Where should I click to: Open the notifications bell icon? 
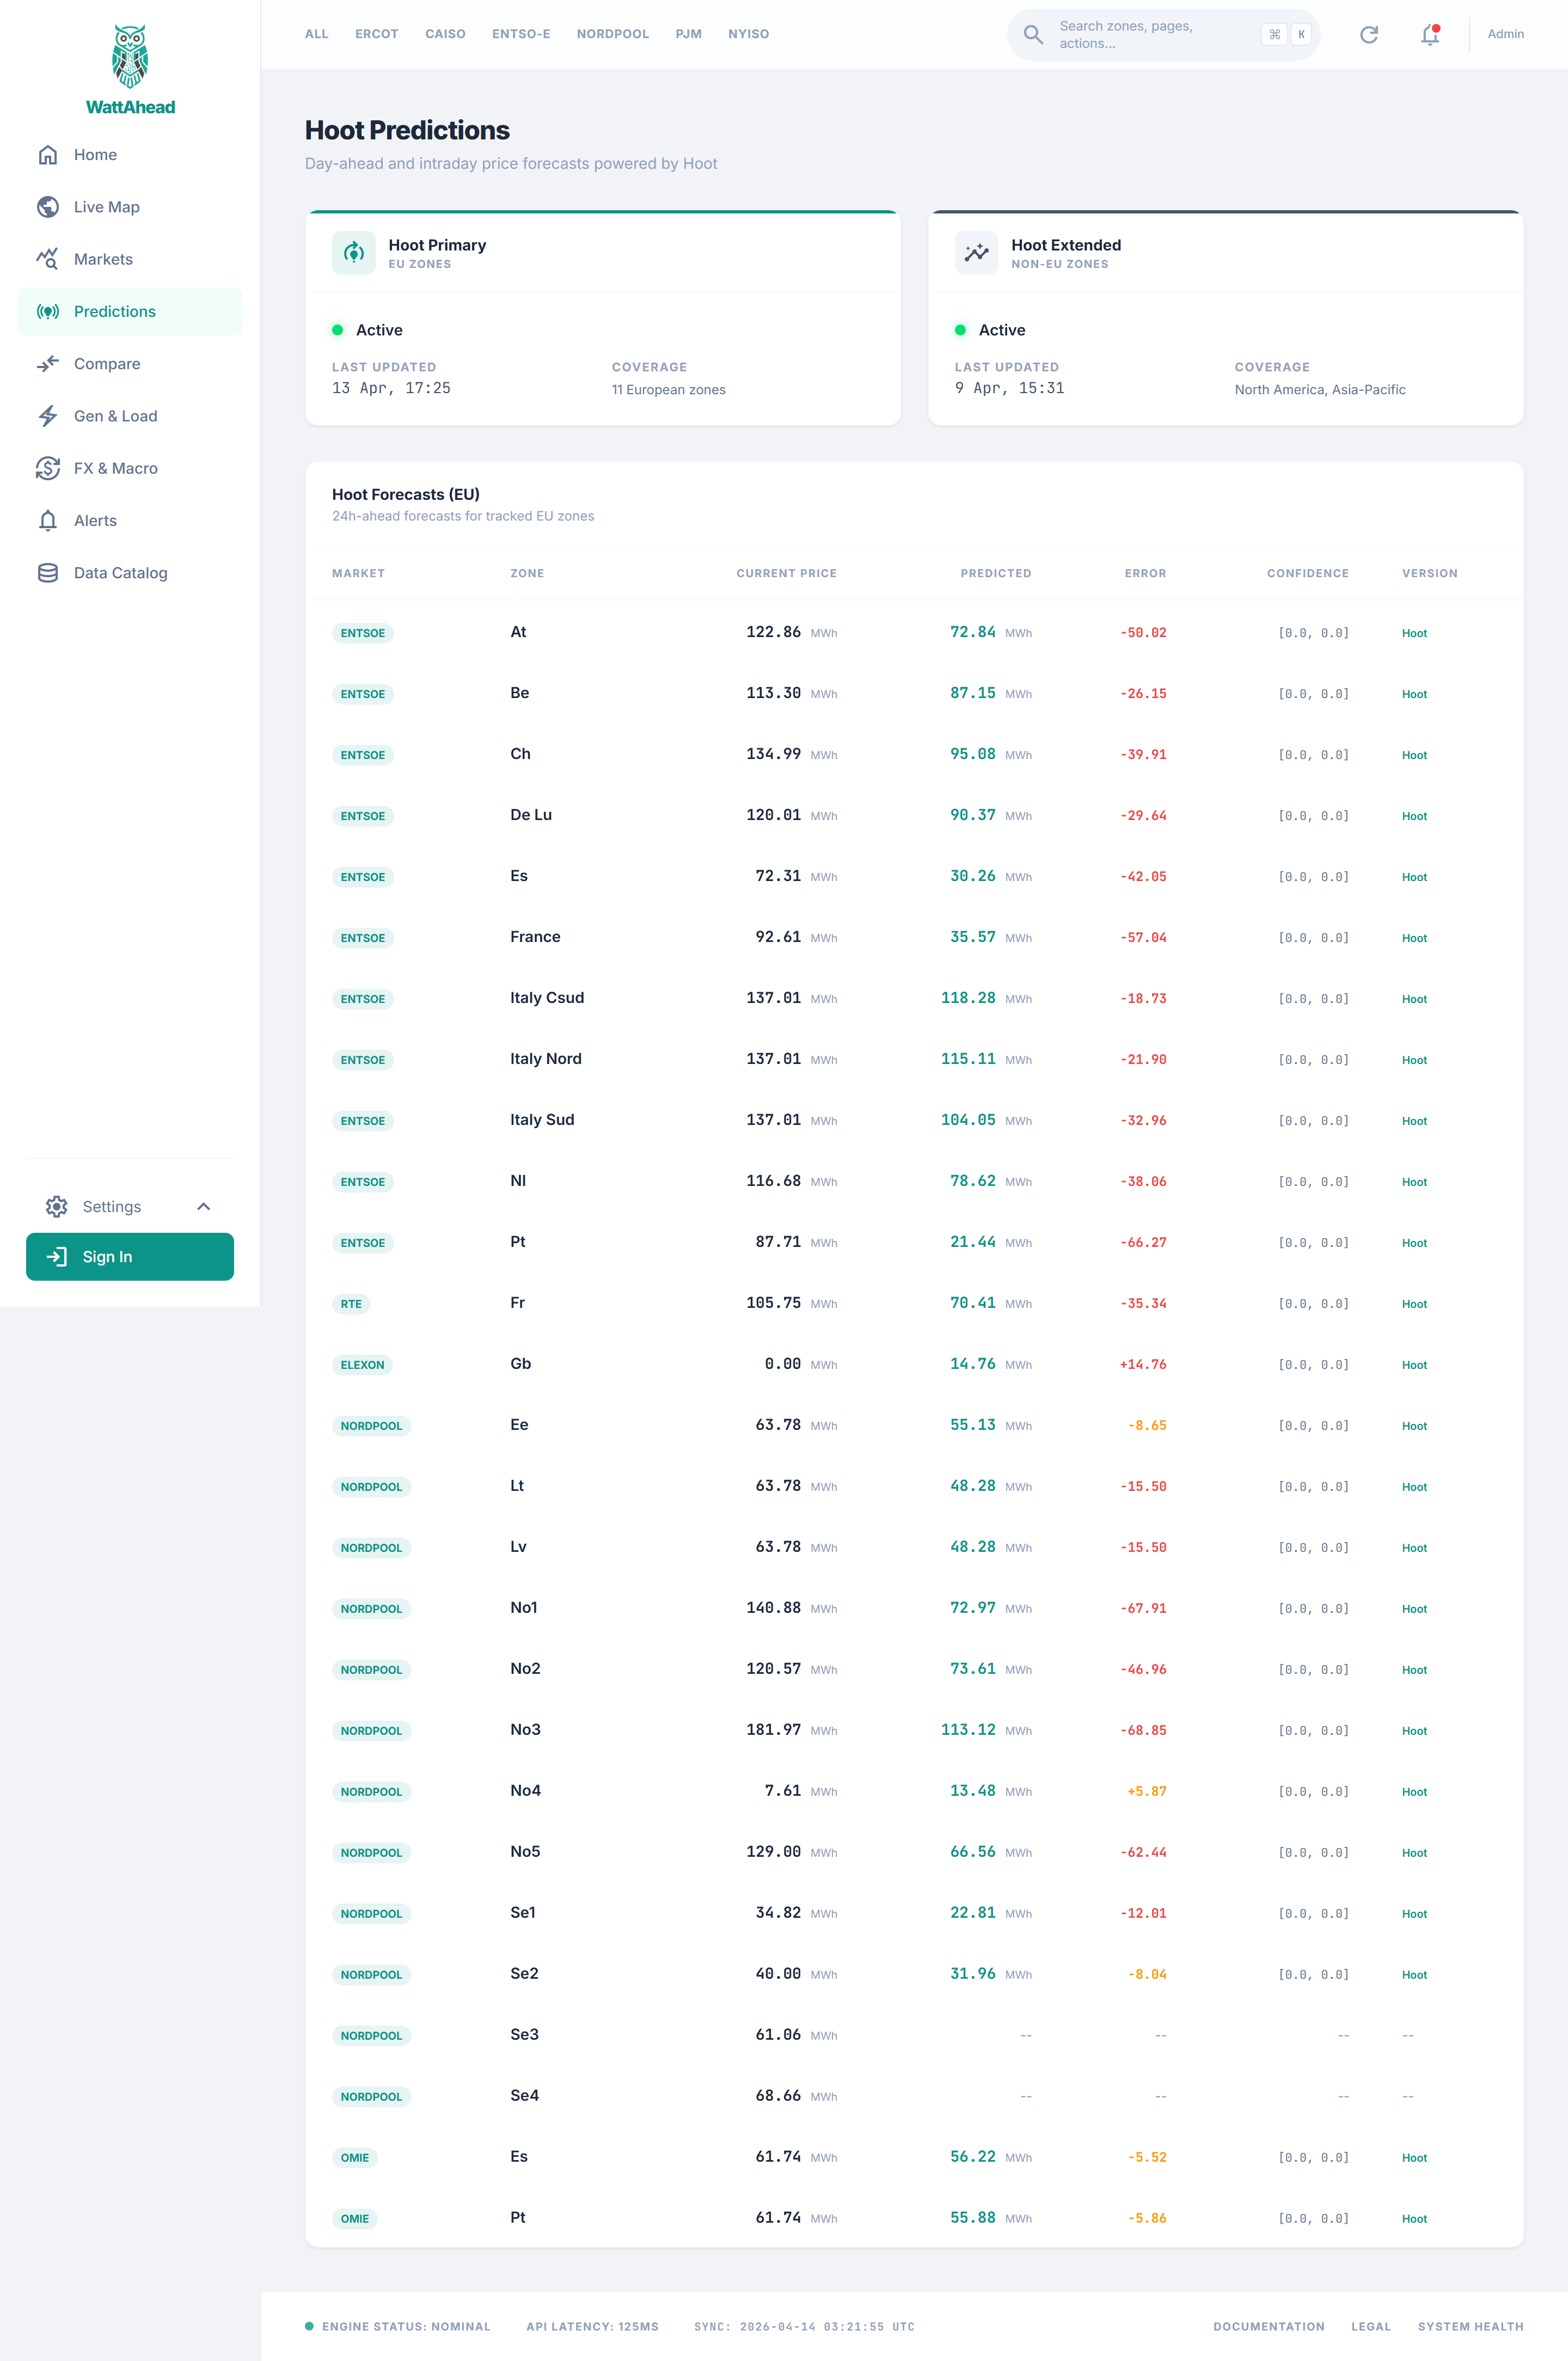point(1430,35)
